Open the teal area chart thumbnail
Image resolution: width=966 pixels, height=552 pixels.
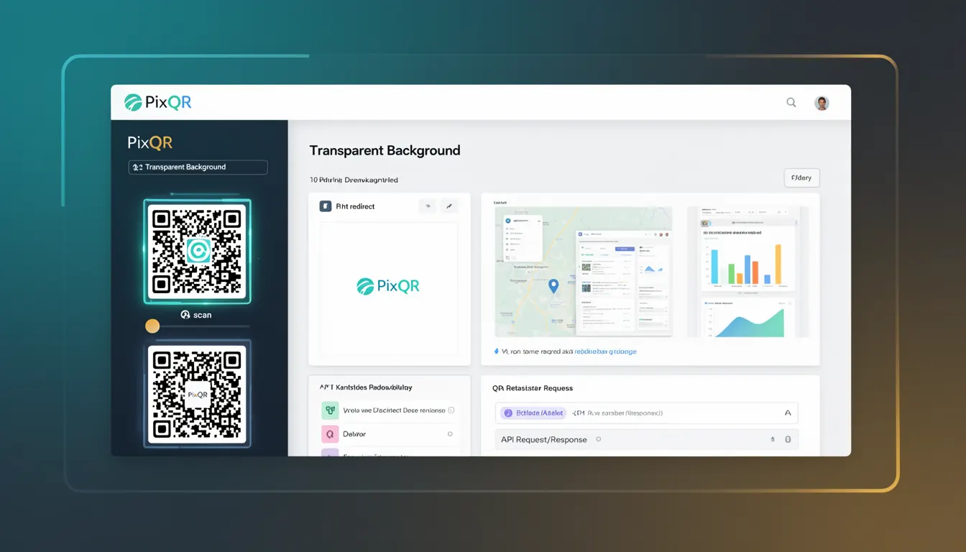(747, 317)
